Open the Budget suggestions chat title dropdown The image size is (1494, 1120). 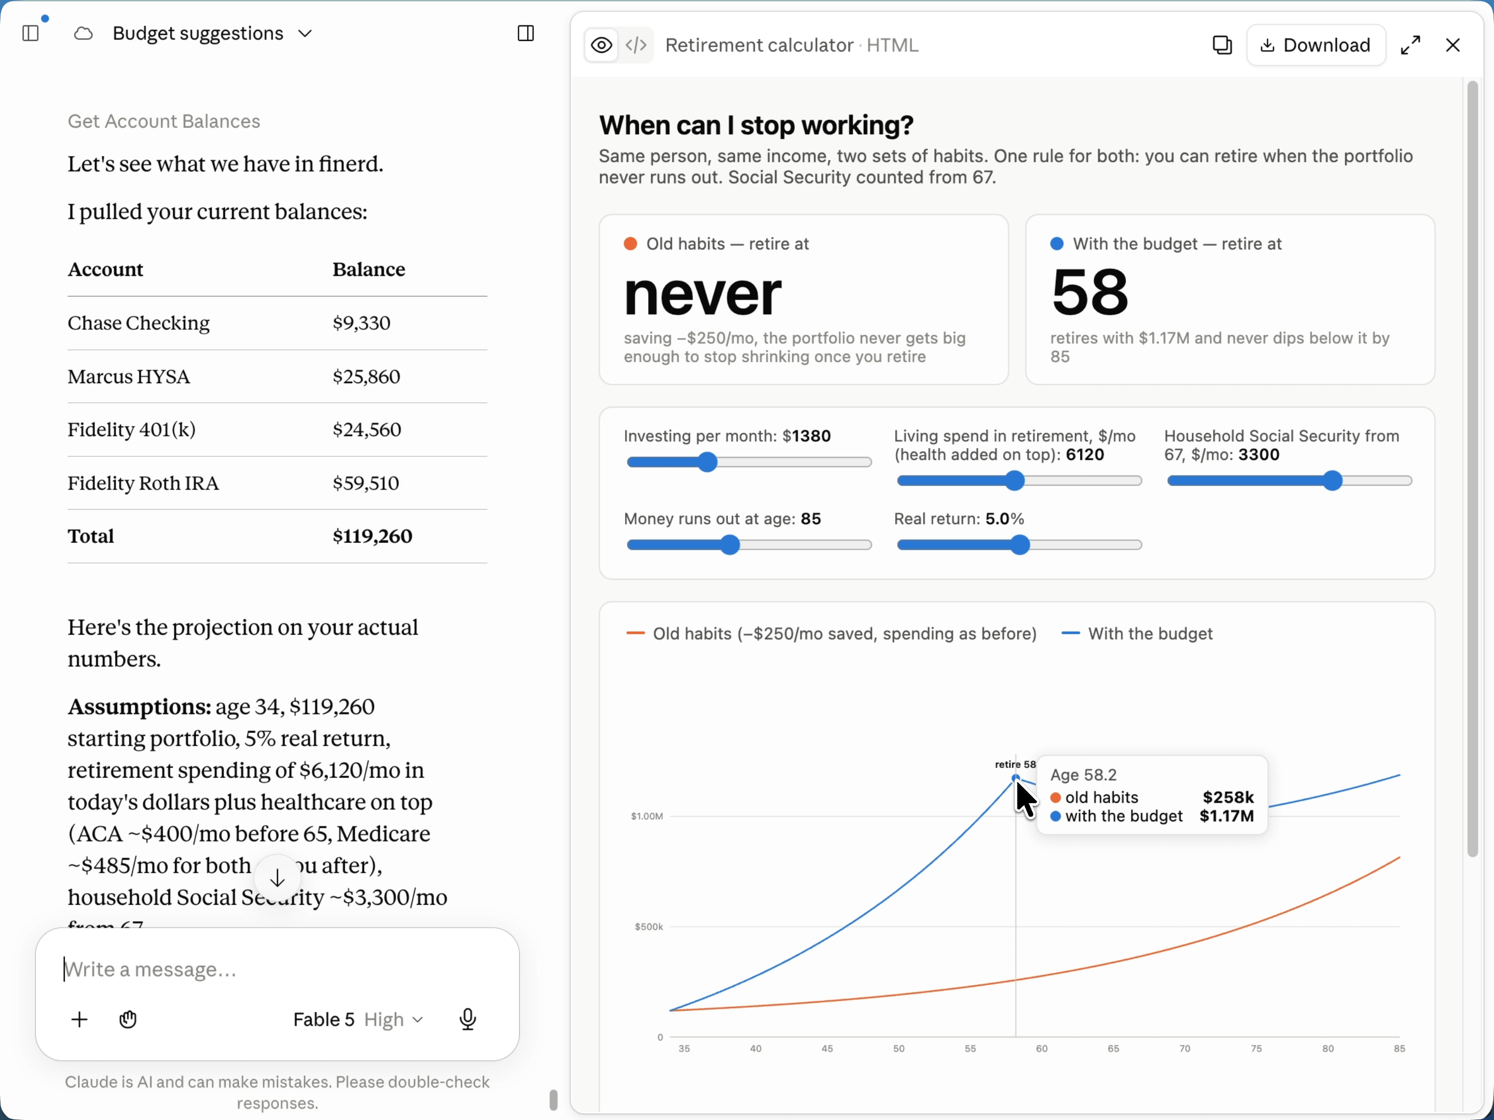click(212, 33)
